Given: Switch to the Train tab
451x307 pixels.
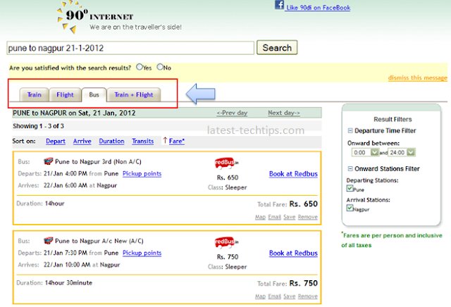Looking at the screenshot, I should coord(35,94).
